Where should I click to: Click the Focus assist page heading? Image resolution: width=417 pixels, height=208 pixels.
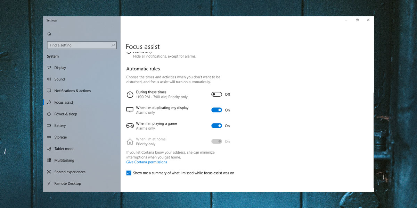(x=143, y=46)
